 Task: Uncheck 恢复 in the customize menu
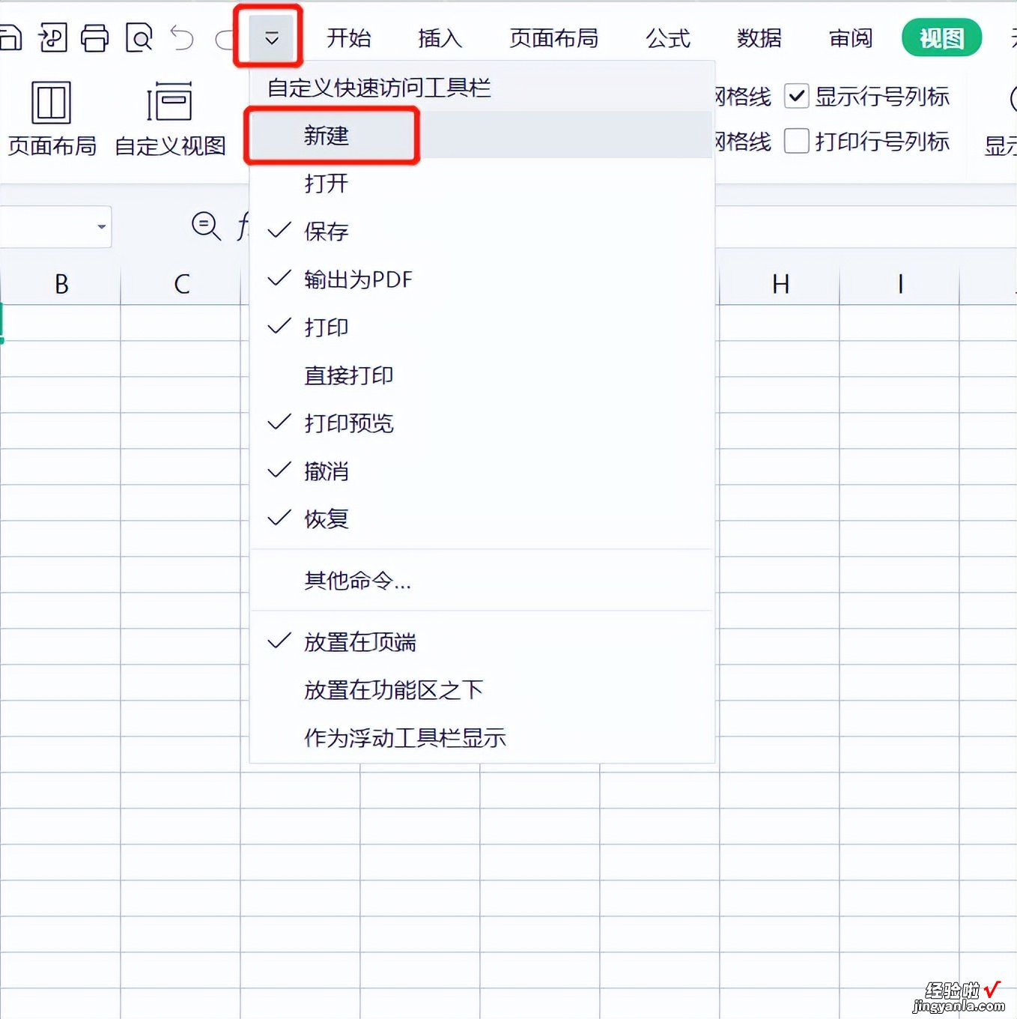(482, 519)
